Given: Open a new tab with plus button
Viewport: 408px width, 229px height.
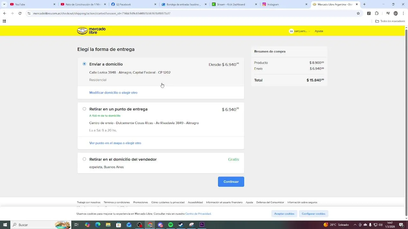Looking at the screenshot, I should tap(364, 4).
